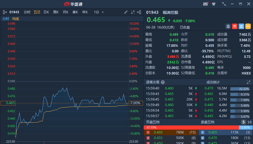Open the 周K chart tab

tap(56, 12)
